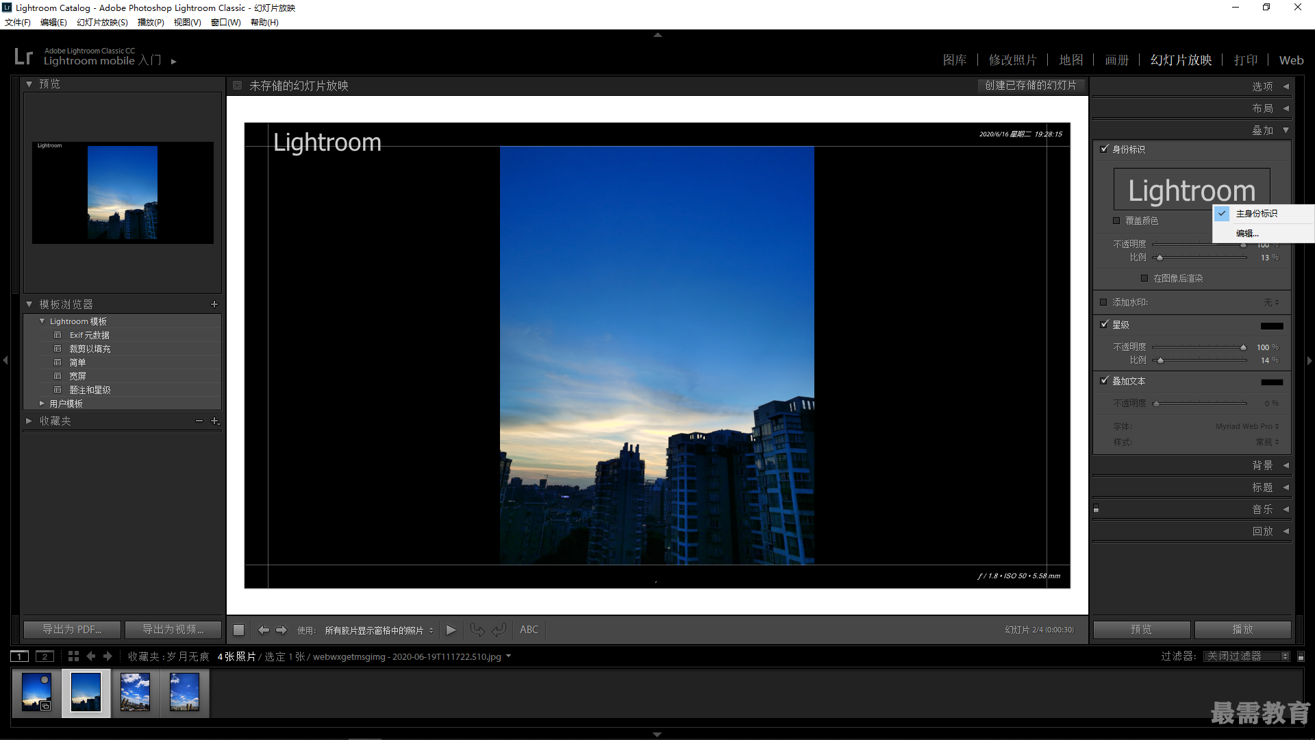Open grid view icon in filmstrip bar
Screen dimensions: 1315x740
(73, 656)
